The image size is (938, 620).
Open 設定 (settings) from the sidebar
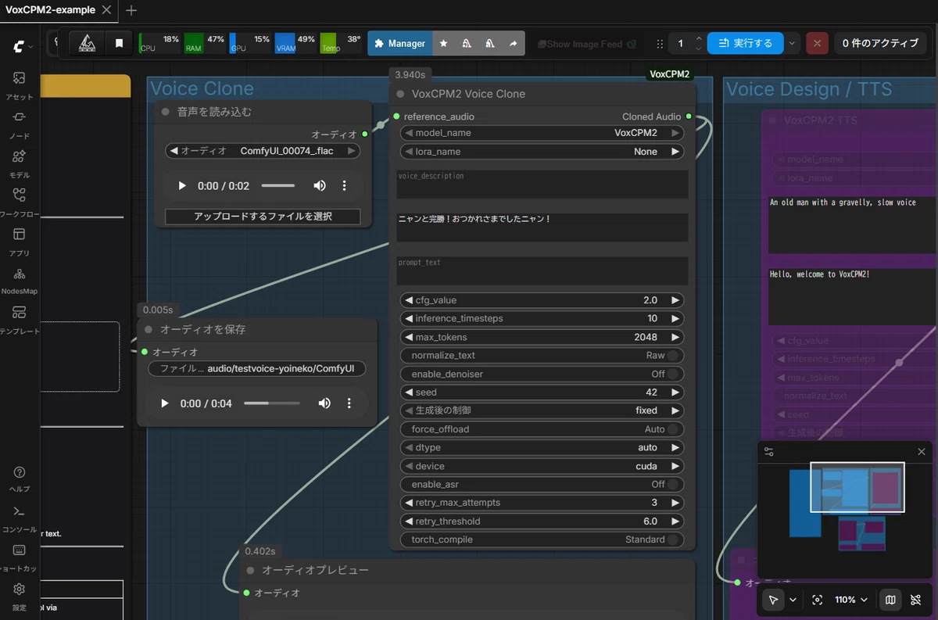(x=20, y=596)
